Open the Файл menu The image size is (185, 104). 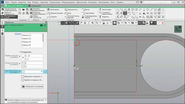click(7, 2)
